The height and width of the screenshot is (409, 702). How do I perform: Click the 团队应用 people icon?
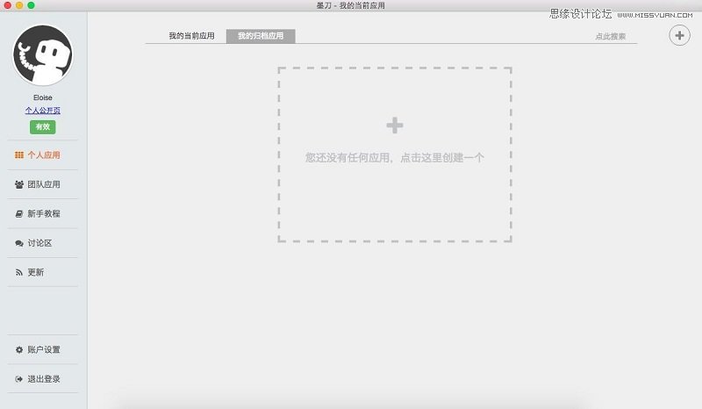[18, 184]
